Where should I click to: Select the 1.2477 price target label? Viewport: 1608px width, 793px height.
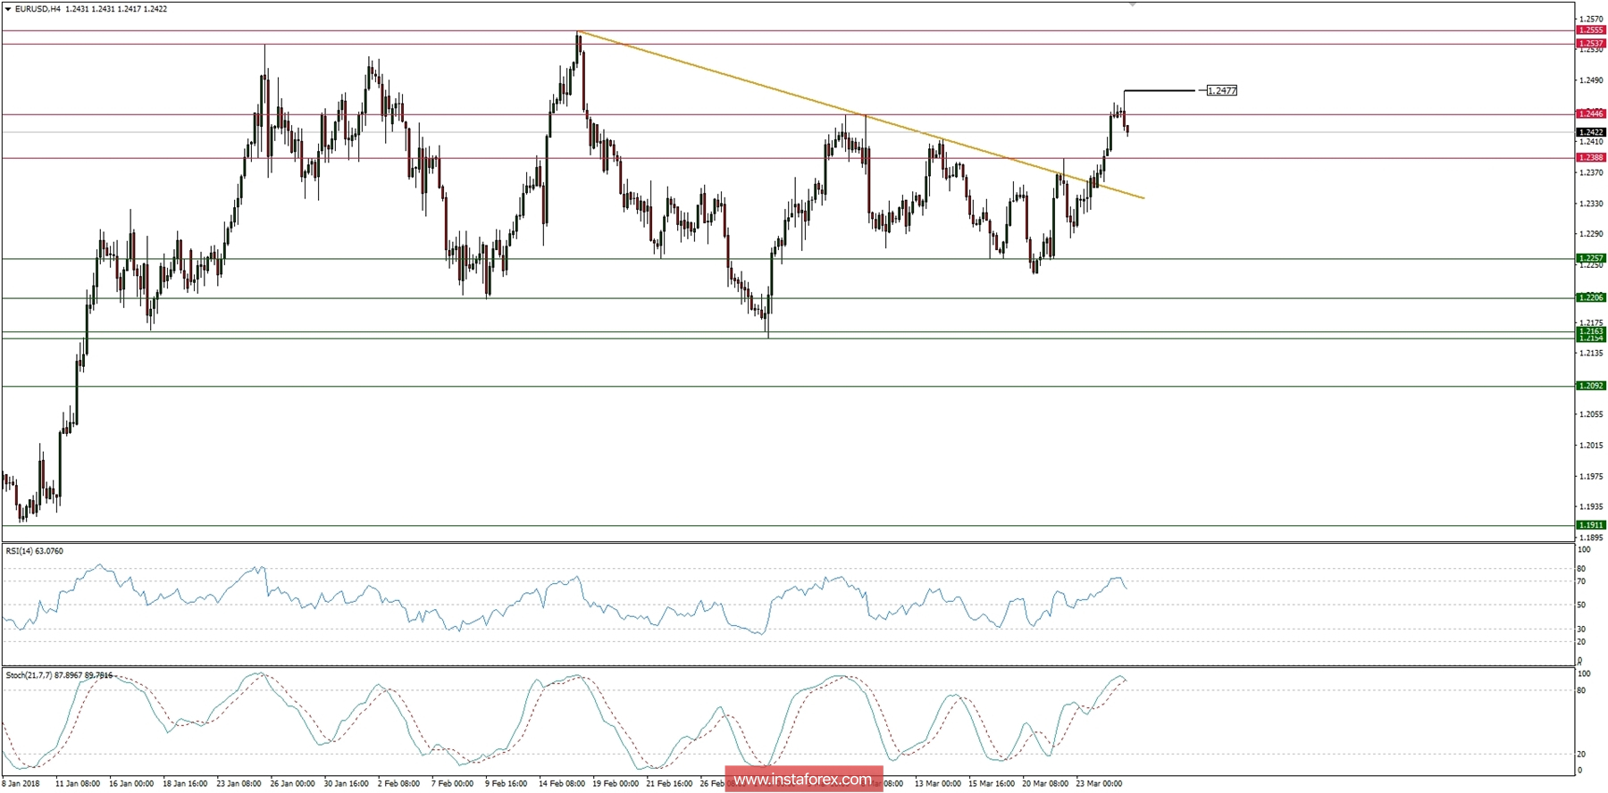click(x=1221, y=90)
